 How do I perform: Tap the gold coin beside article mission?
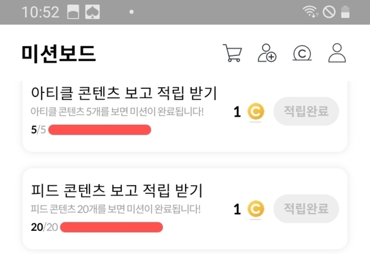point(255,111)
